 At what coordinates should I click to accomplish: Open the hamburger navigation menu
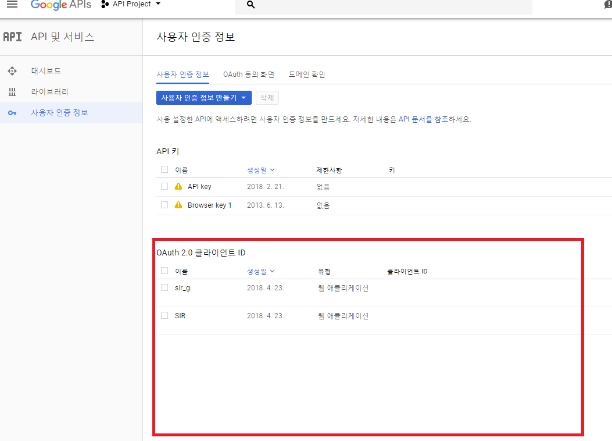click(x=12, y=5)
